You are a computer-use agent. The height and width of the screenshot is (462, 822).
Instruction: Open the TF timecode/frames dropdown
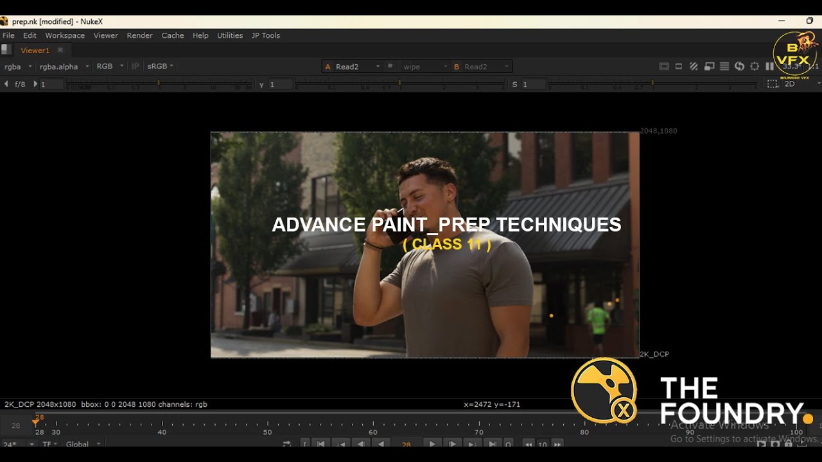(x=49, y=444)
